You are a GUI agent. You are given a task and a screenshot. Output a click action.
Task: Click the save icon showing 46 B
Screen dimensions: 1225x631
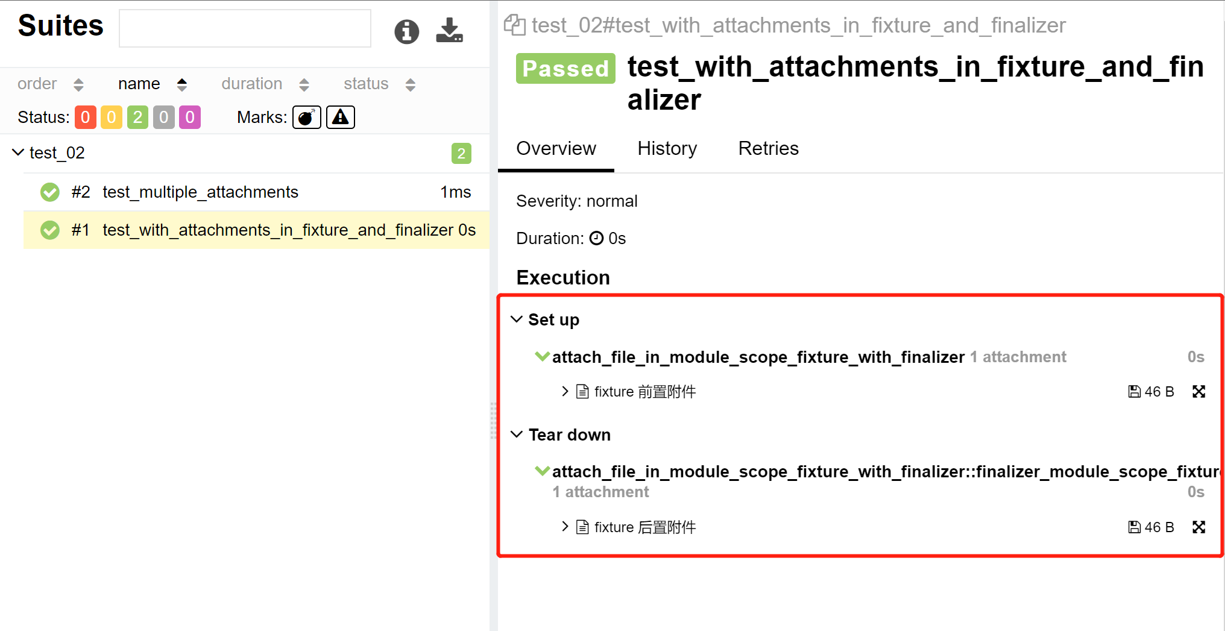(x=1134, y=391)
